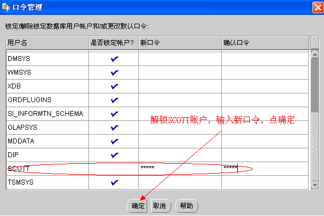Screen dimensions: 324x216
Task: Click SCOTT's confirm password field
Action: [265, 169]
